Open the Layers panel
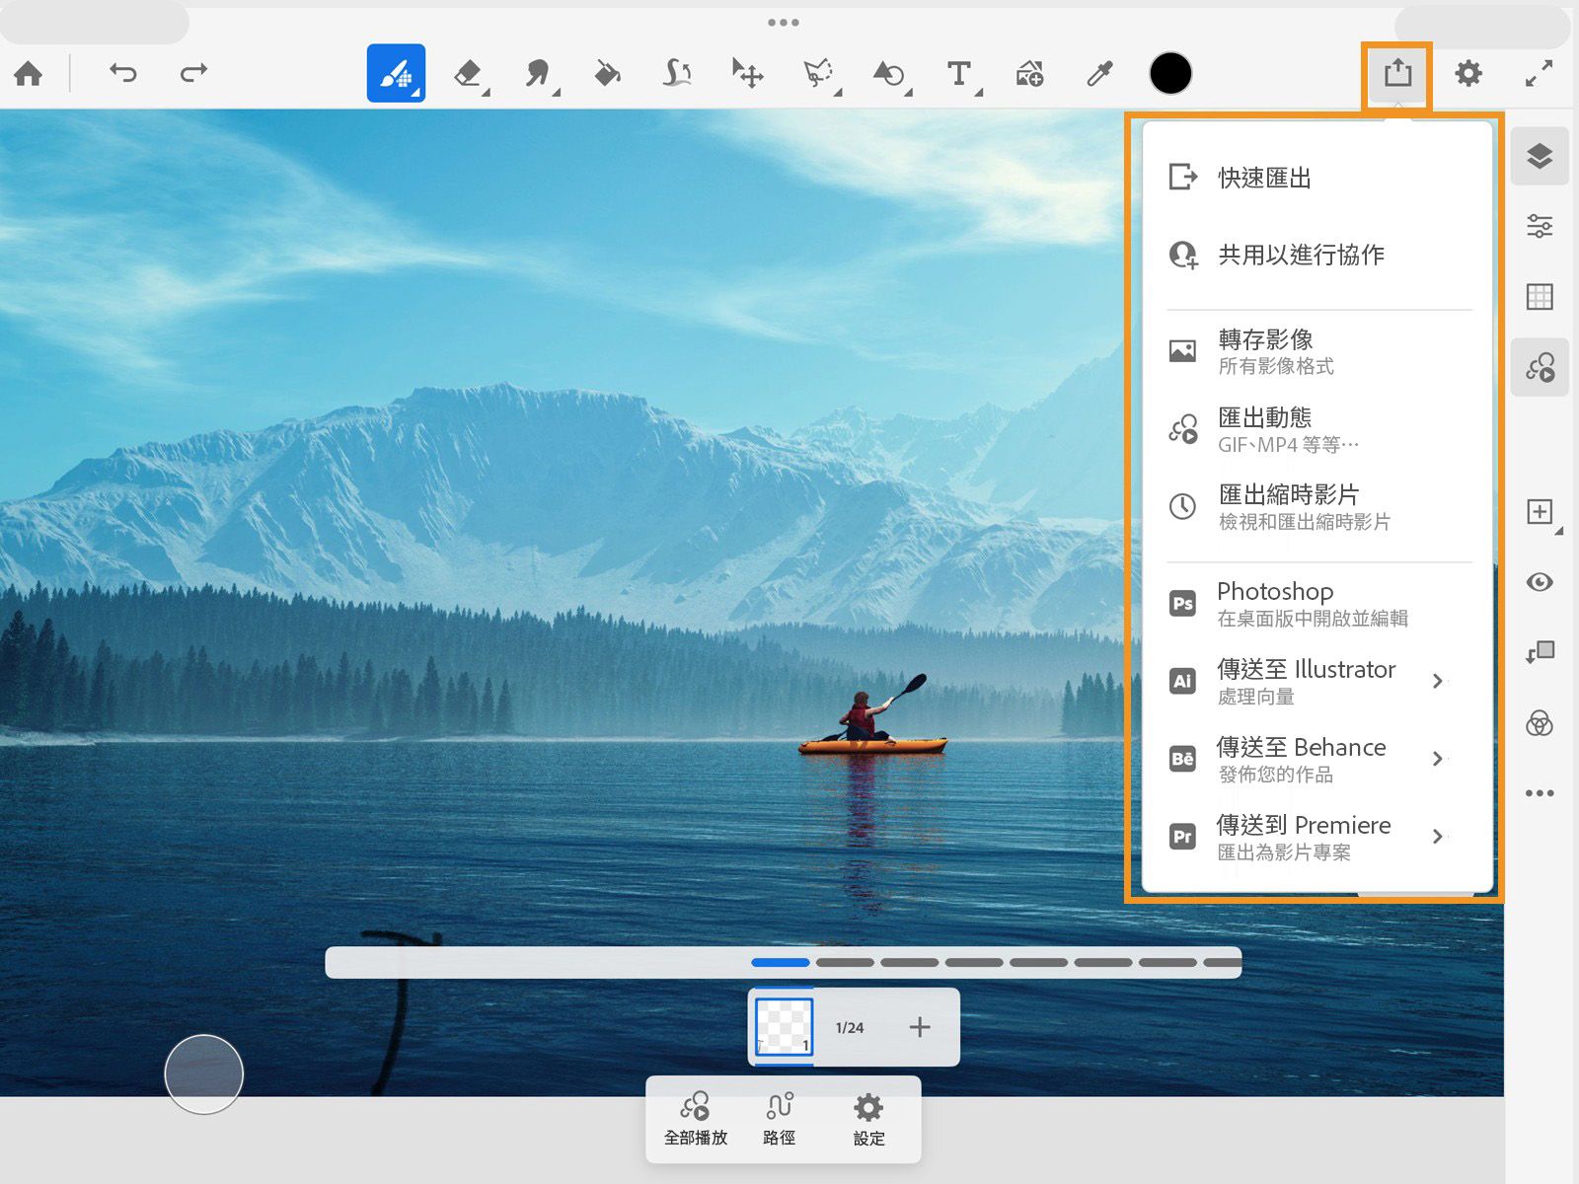 tap(1540, 156)
